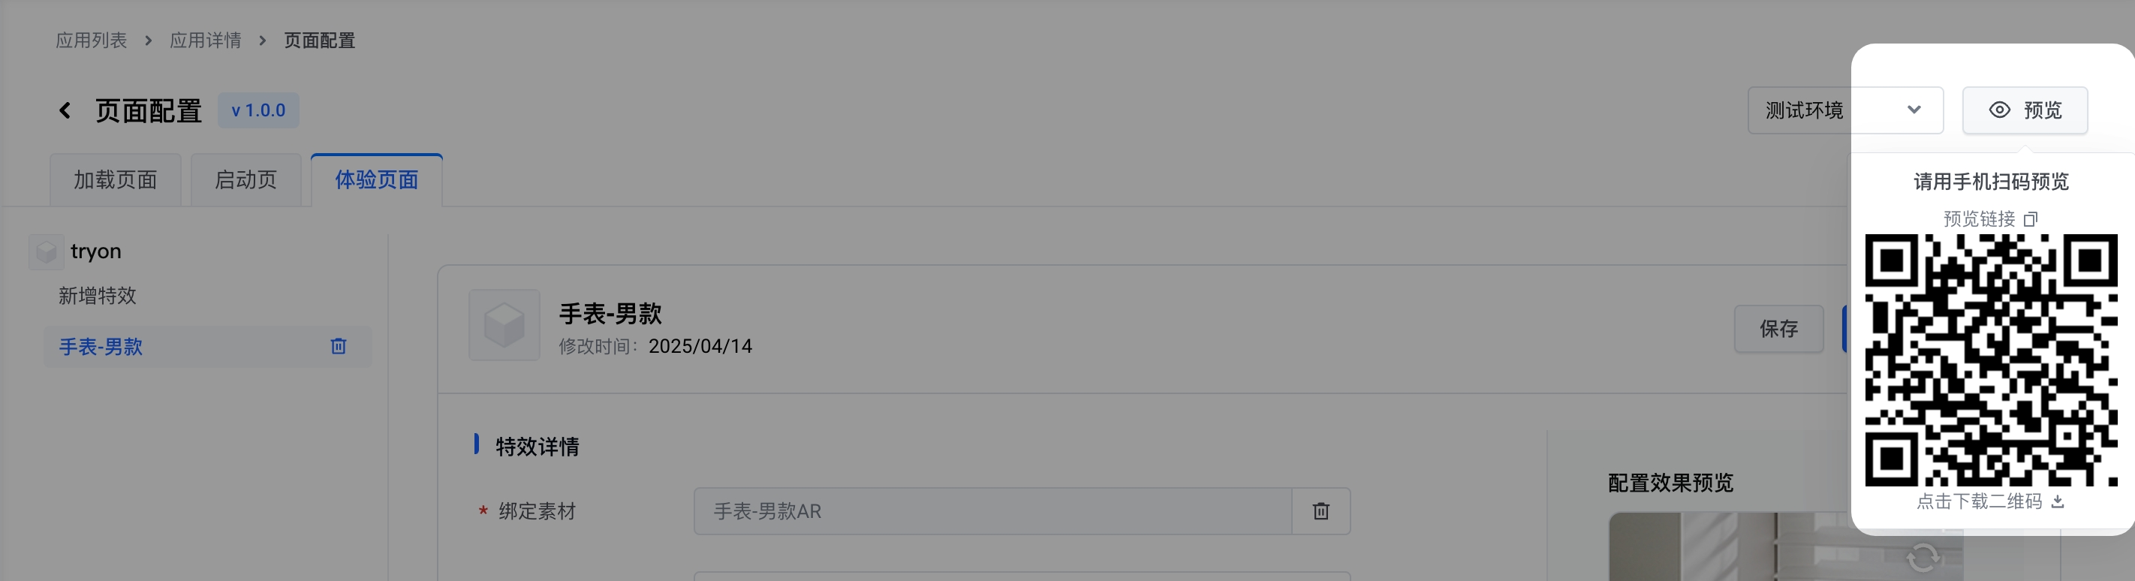Viewport: 2135px width, 581px height.
Task: Delete the 手表-男款 effect in sidebar
Action: [338, 347]
